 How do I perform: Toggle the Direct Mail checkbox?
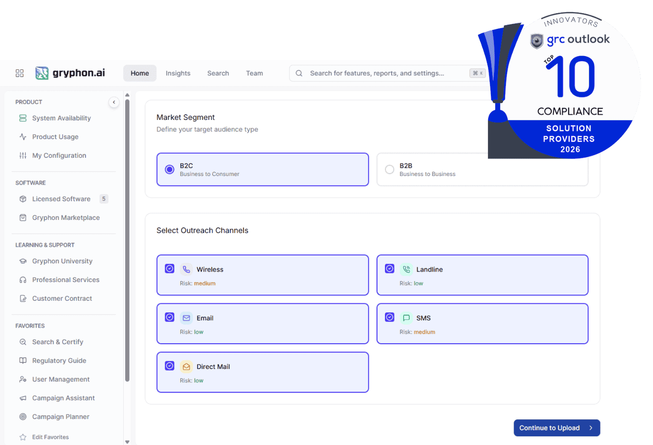[x=170, y=366]
